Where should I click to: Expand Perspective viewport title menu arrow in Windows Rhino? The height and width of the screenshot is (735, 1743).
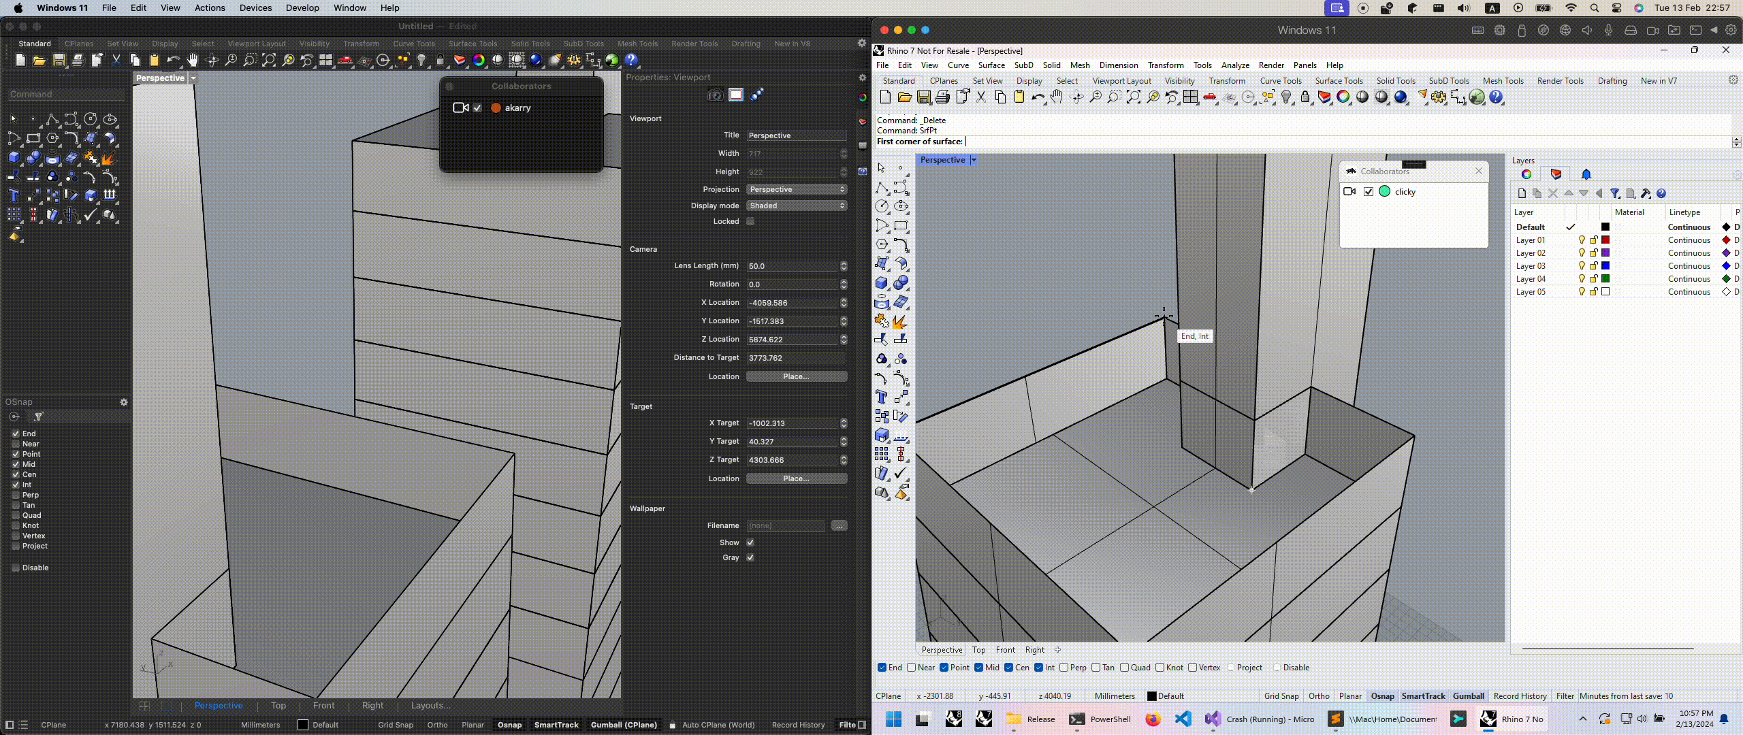pos(974,160)
